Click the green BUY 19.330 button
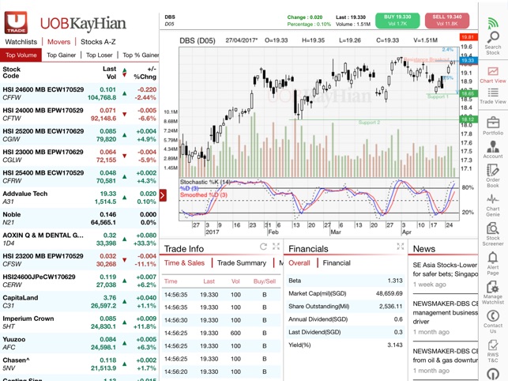The width and height of the screenshot is (508, 381). point(397,21)
